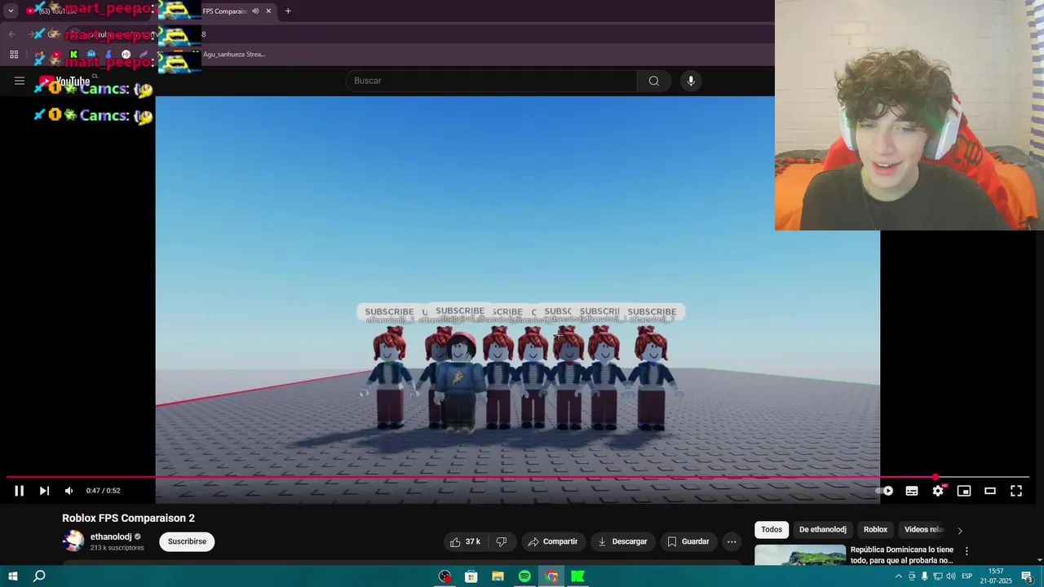Close the FPS Comparaison tab
This screenshot has width=1044, height=587.
[268, 11]
